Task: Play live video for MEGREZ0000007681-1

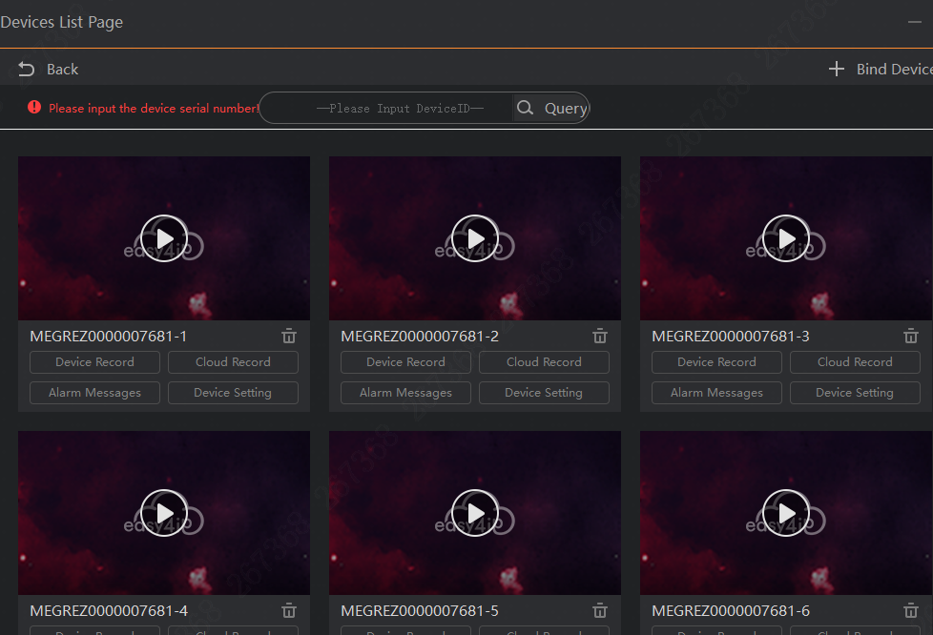Action: click(164, 238)
